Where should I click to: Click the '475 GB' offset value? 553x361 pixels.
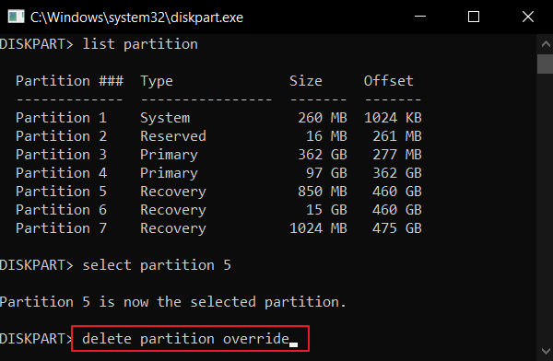point(397,228)
